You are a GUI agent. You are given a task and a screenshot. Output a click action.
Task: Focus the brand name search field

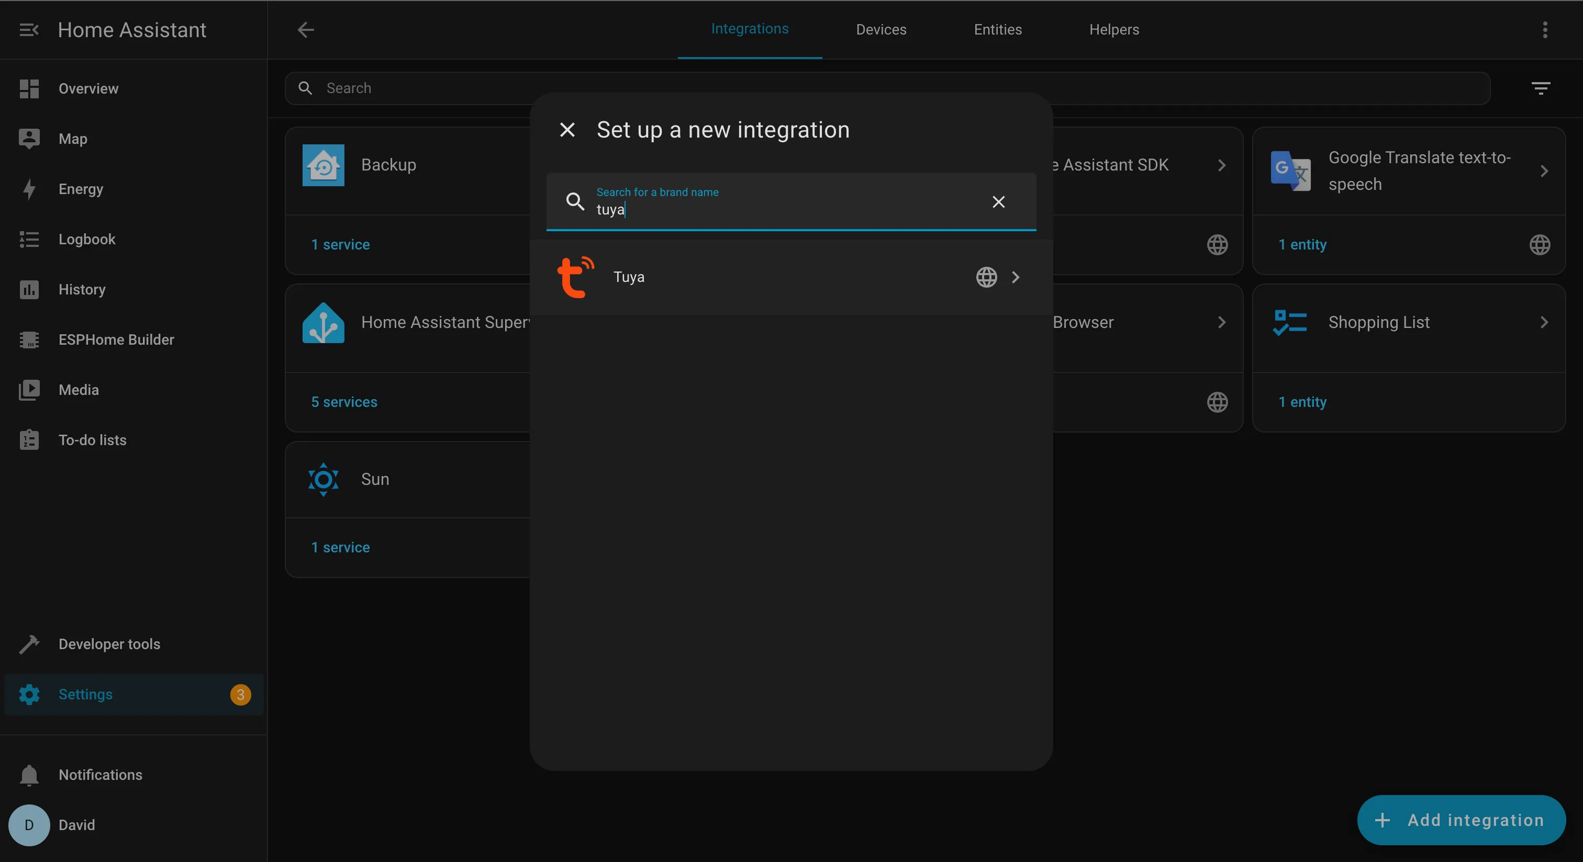tap(787, 209)
